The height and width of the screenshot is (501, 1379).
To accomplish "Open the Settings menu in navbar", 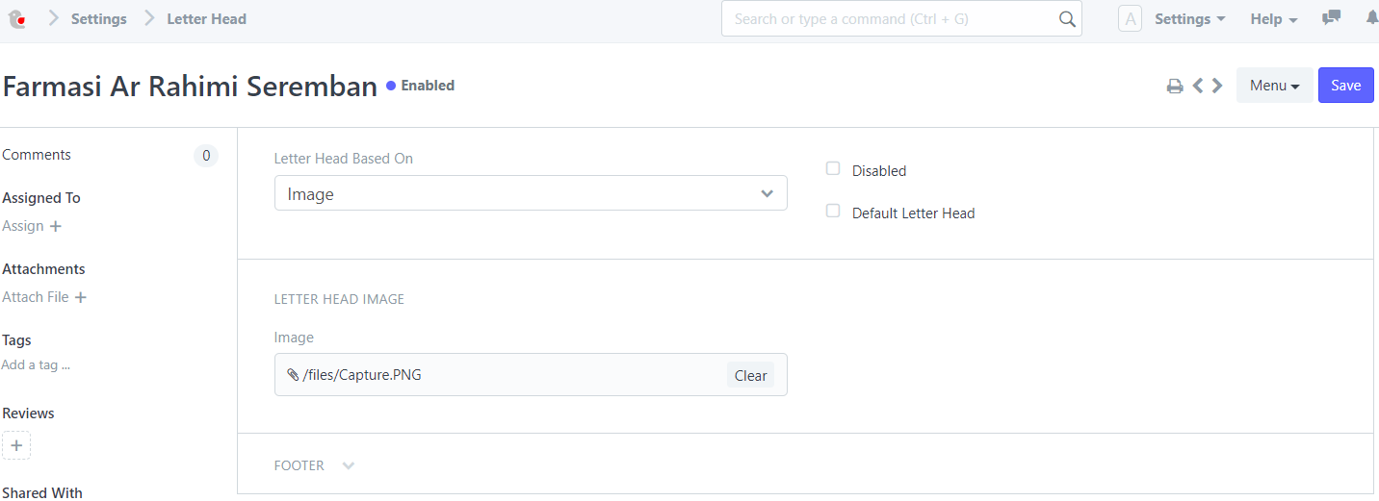I will pyautogui.click(x=1190, y=19).
